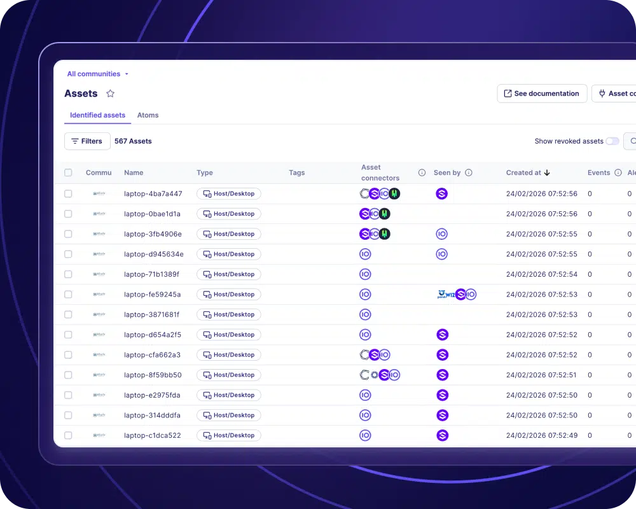Screen dimensions: 636x509
Task: Click the Seen by icon for laptop-4ba7a447
Action: pos(442,193)
